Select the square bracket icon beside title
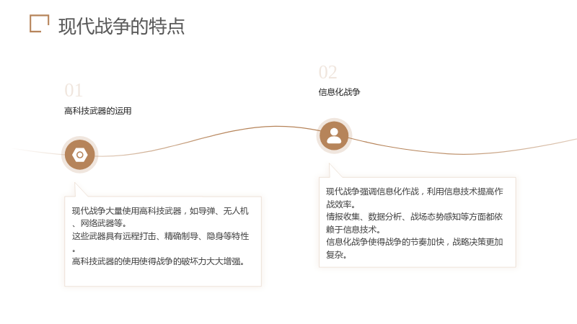 40,24
